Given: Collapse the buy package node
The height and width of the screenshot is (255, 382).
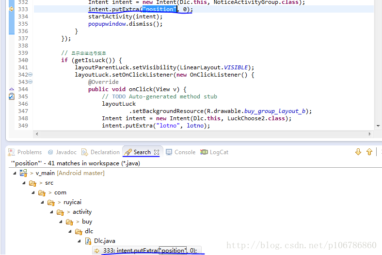Looking at the screenshot, I should click(61, 222).
